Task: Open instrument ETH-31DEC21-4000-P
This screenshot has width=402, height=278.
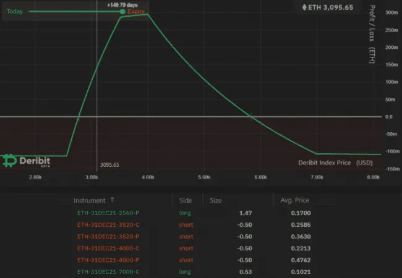Action: click(108, 260)
